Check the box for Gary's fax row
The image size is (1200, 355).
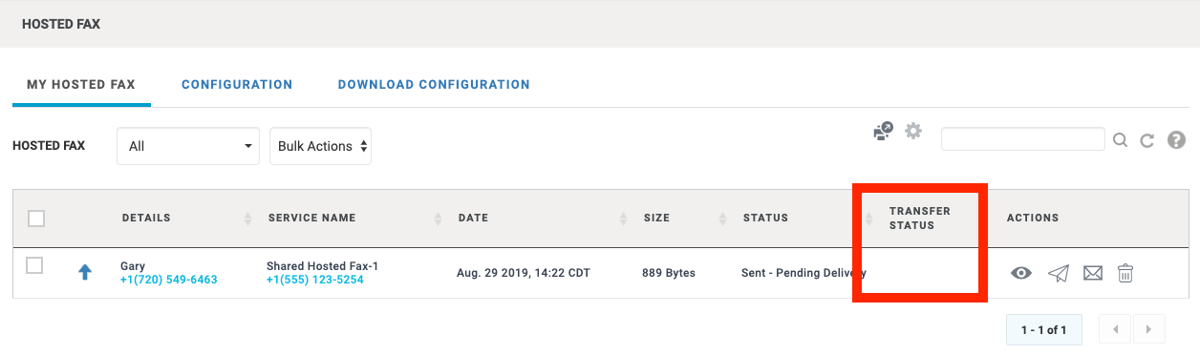coord(34,265)
